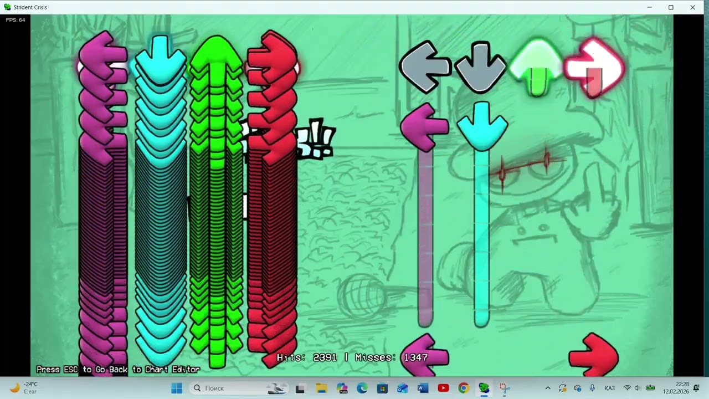Click the Strident Crisis window title
Image resolution: width=709 pixels, height=399 pixels.
pos(30,7)
